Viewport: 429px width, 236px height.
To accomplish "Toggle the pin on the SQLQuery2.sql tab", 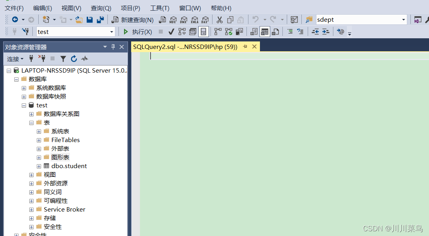I will click(245, 47).
